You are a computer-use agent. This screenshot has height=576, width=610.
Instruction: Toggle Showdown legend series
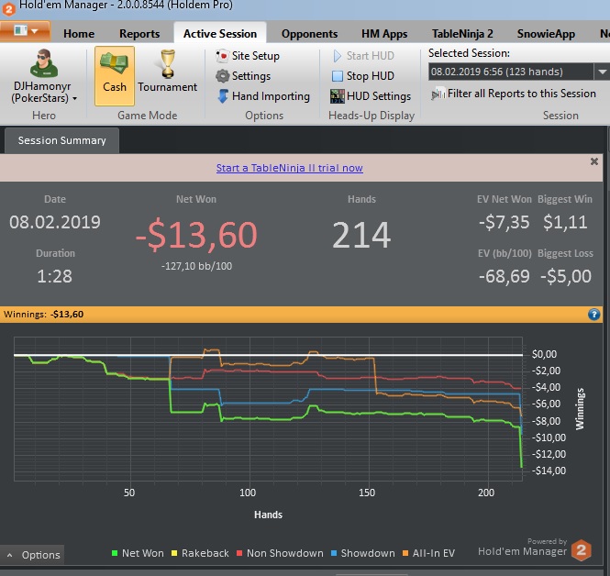[x=362, y=553]
